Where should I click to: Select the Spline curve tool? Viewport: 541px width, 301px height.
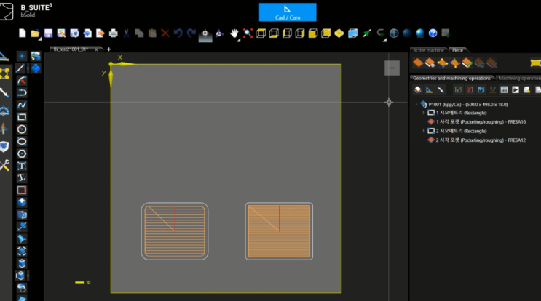[x=22, y=105]
